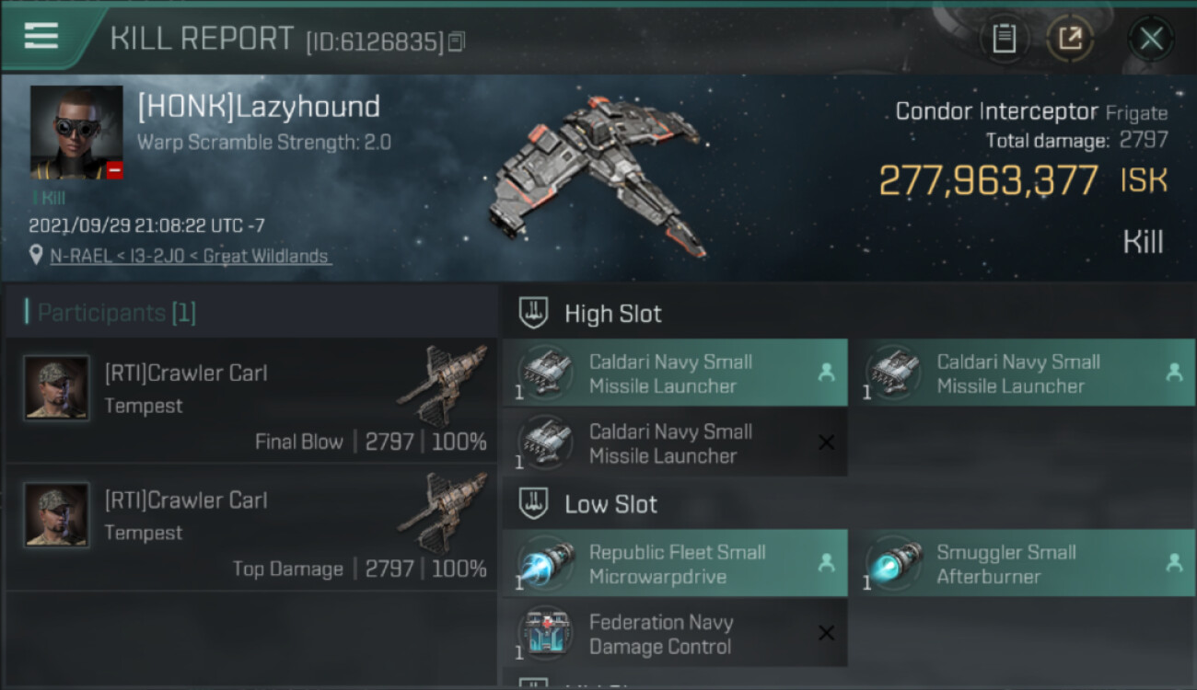Select the first Caldari Navy Small Missile Launcher
This screenshot has width=1197, height=690.
[x=675, y=373]
